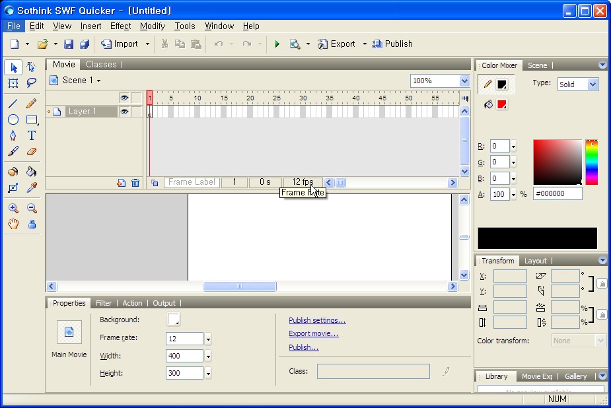Choose the Fill Transform tool
611x408 pixels.
pyautogui.click(x=13, y=188)
